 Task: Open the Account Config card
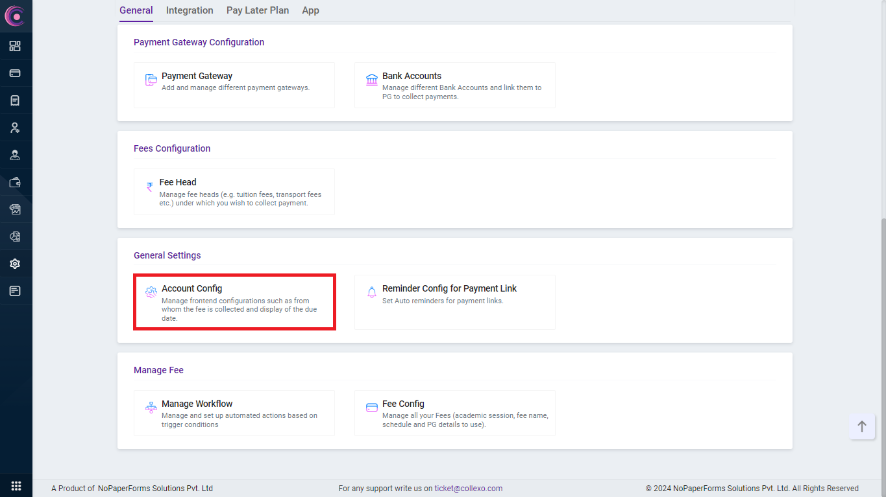(x=234, y=302)
